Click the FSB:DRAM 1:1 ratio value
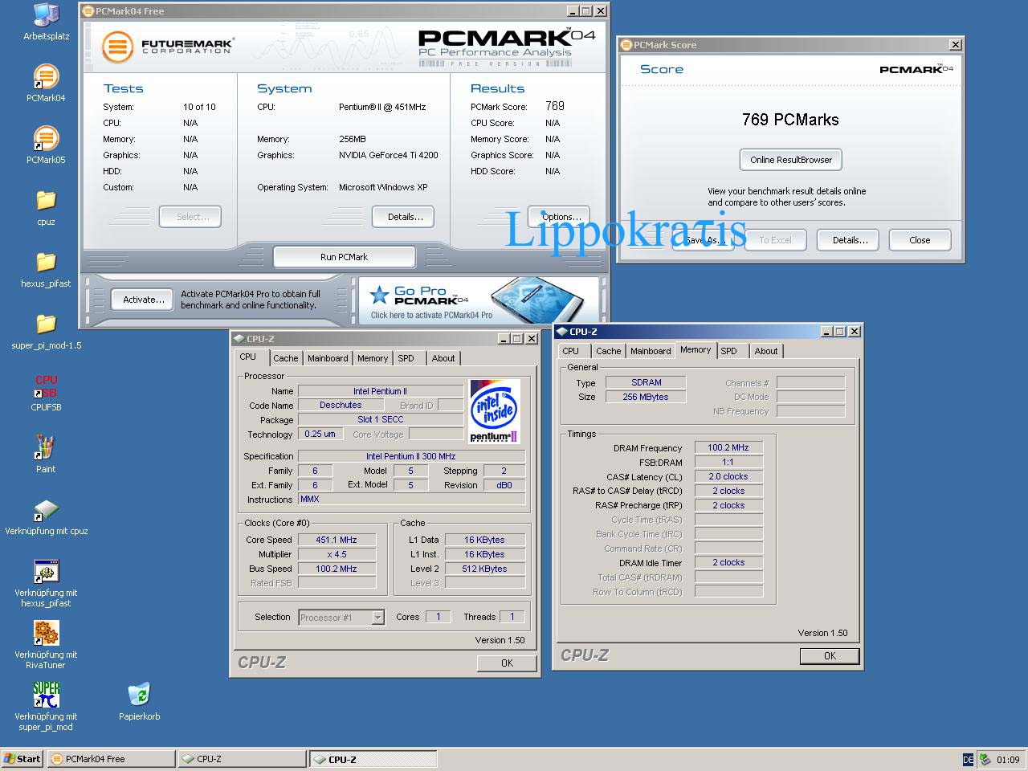Image resolution: width=1028 pixels, height=771 pixels. (x=728, y=462)
